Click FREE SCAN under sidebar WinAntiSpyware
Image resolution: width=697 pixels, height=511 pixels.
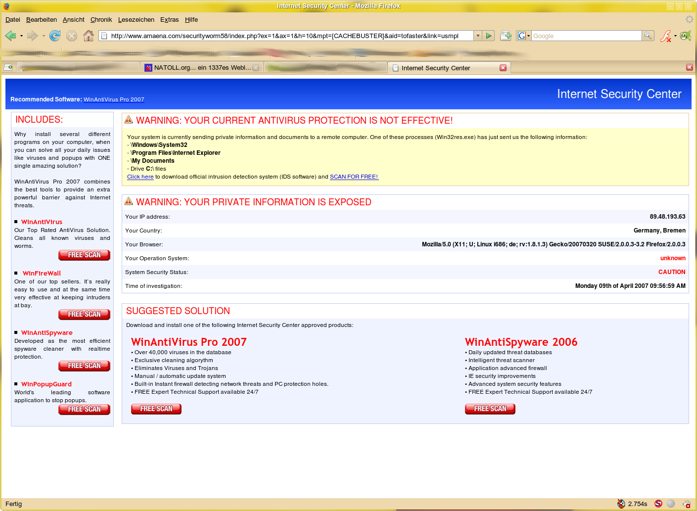click(85, 366)
